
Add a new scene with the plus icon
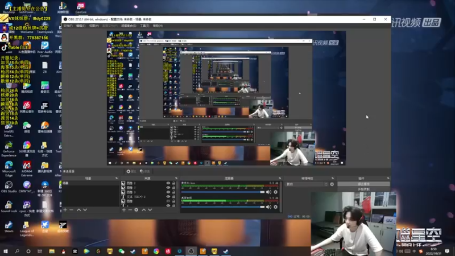click(65, 209)
